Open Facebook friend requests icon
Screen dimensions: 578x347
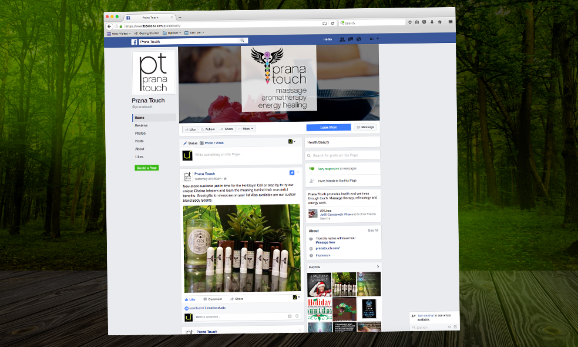point(342,39)
